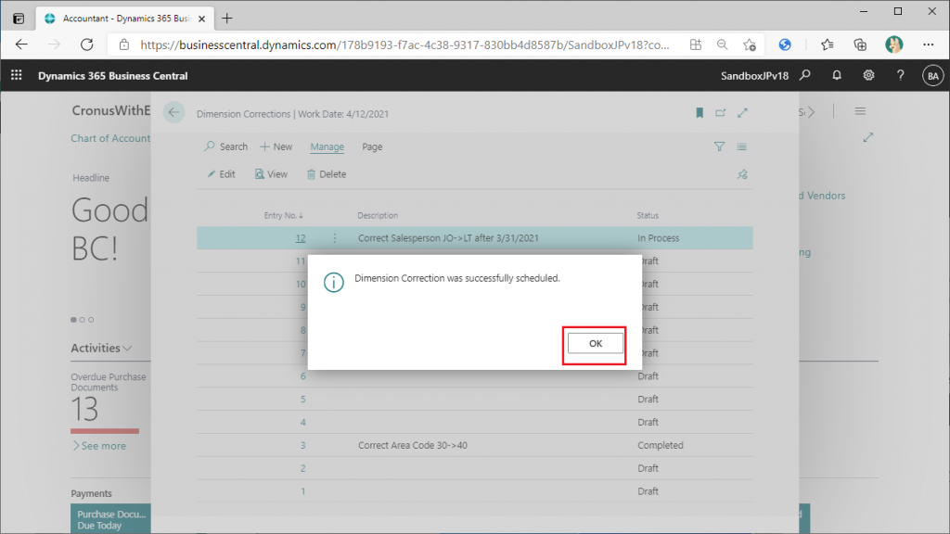Click the browser address bar URL
The height and width of the screenshot is (534, 950).
click(404, 44)
